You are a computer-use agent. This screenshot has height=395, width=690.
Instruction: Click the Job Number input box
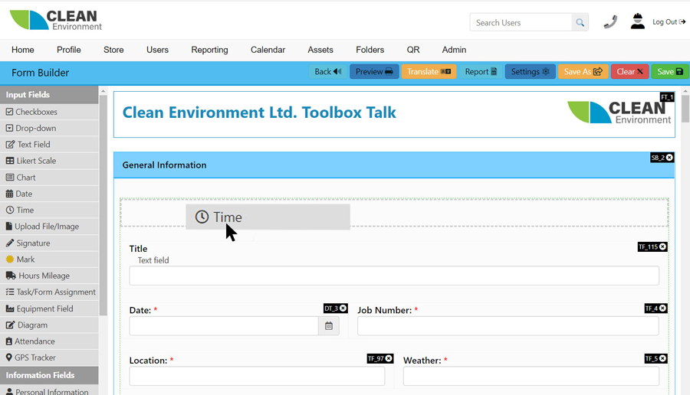(508, 326)
